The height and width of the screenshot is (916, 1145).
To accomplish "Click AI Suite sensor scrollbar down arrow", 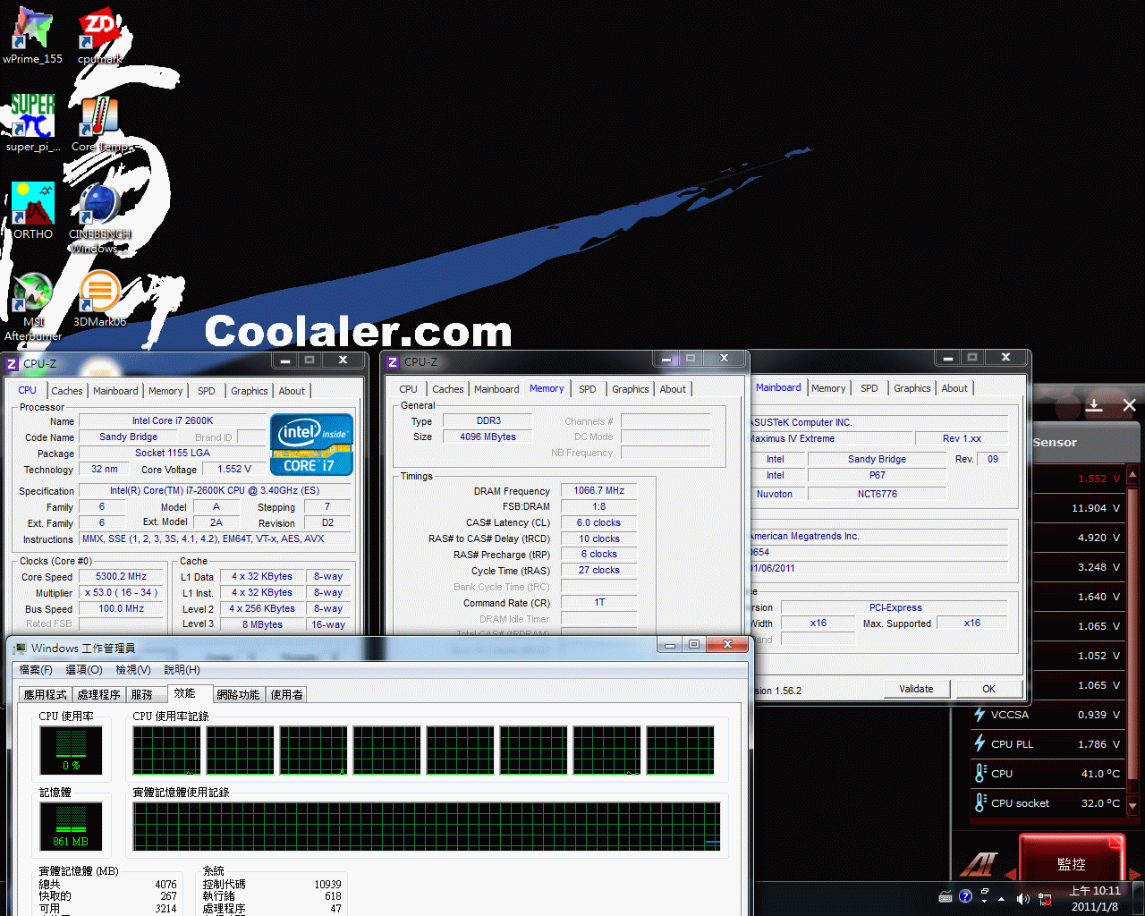I will pyautogui.click(x=1133, y=806).
